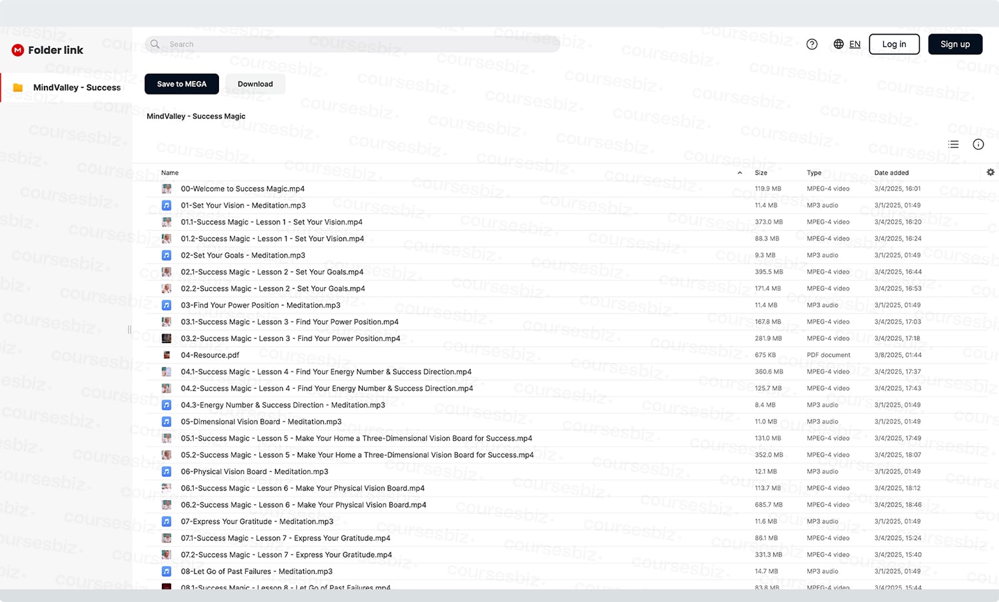Click thumbnail of 05.1-Success Magic - Lesson 5
Image resolution: width=999 pixels, height=602 pixels.
click(166, 438)
